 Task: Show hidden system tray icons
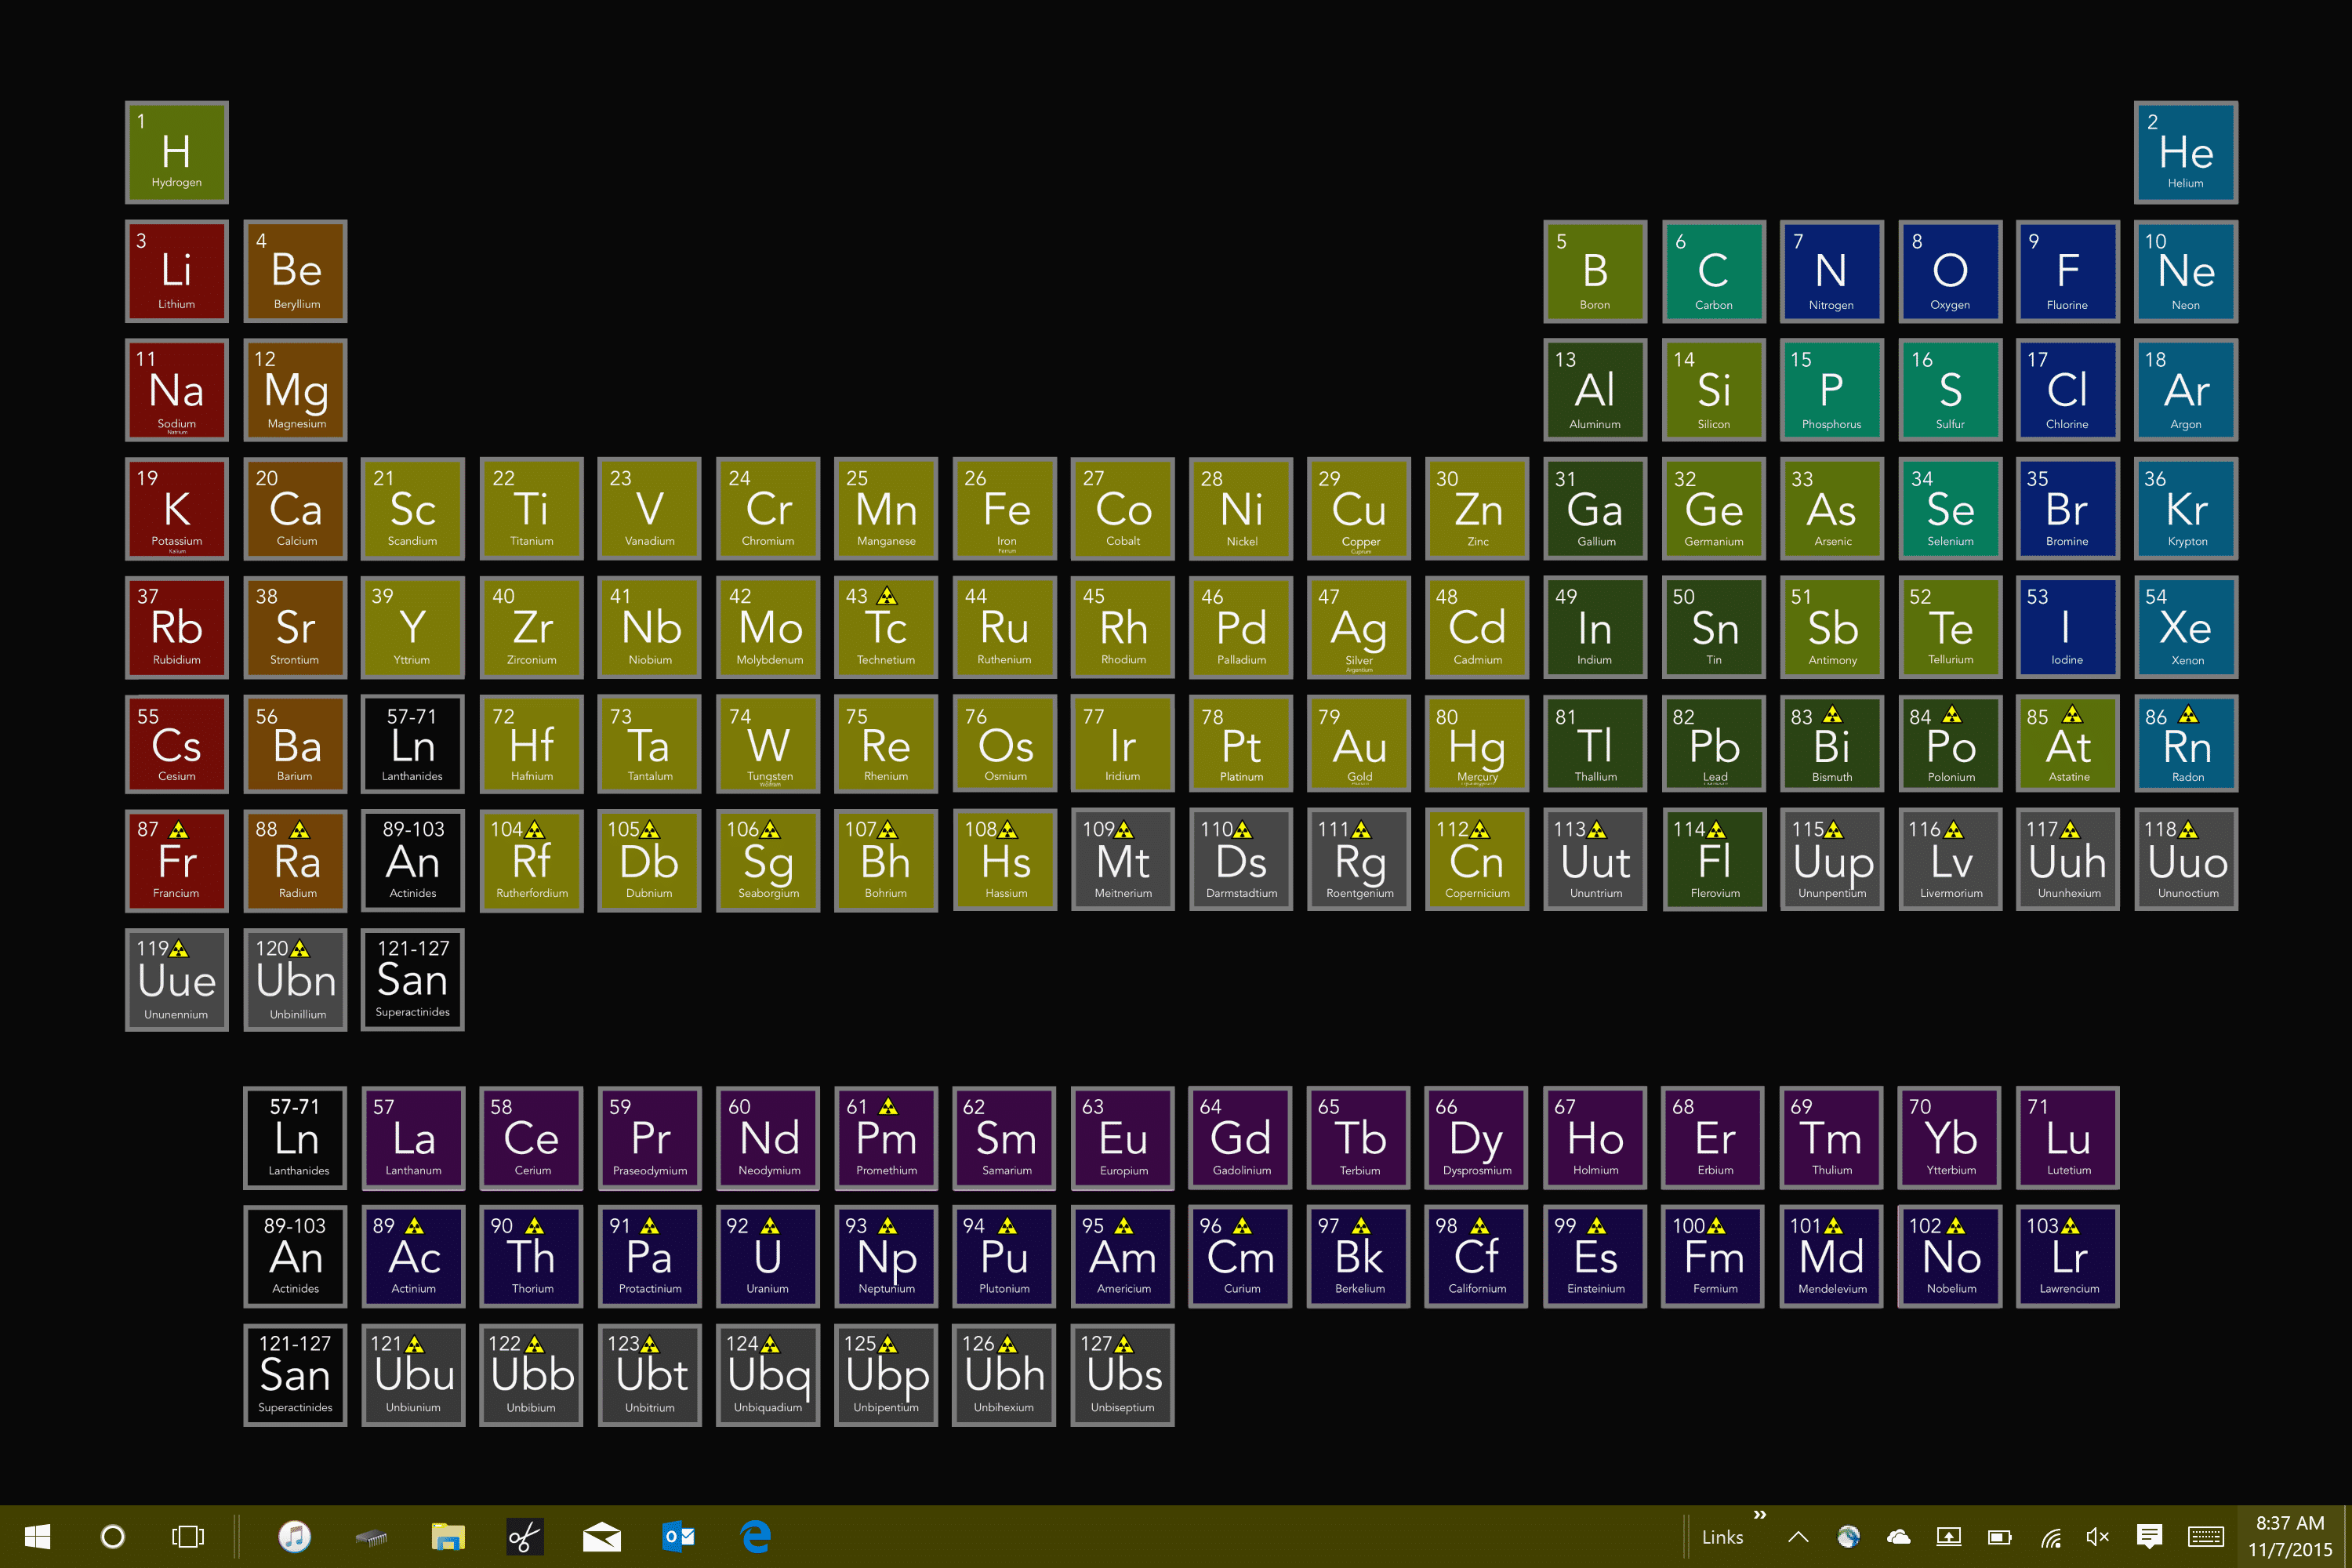[1798, 1537]
